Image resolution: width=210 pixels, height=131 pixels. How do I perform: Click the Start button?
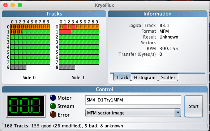(194, 106)
